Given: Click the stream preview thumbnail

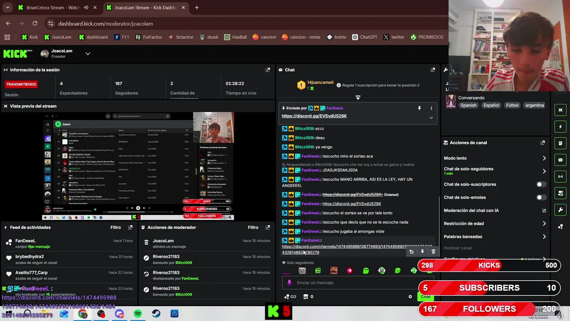Looking at the screenshot, I should [x=138, y=166].
